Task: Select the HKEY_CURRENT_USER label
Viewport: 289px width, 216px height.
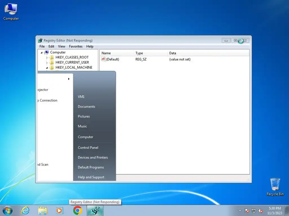Action: [x=72, y=62]
